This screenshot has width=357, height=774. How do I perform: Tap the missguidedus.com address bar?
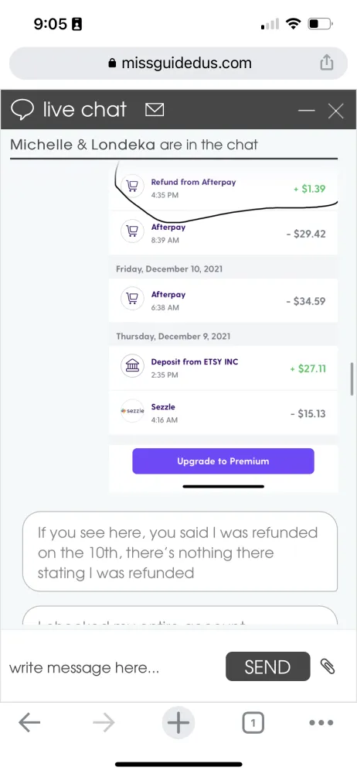(x=178, y=63)
